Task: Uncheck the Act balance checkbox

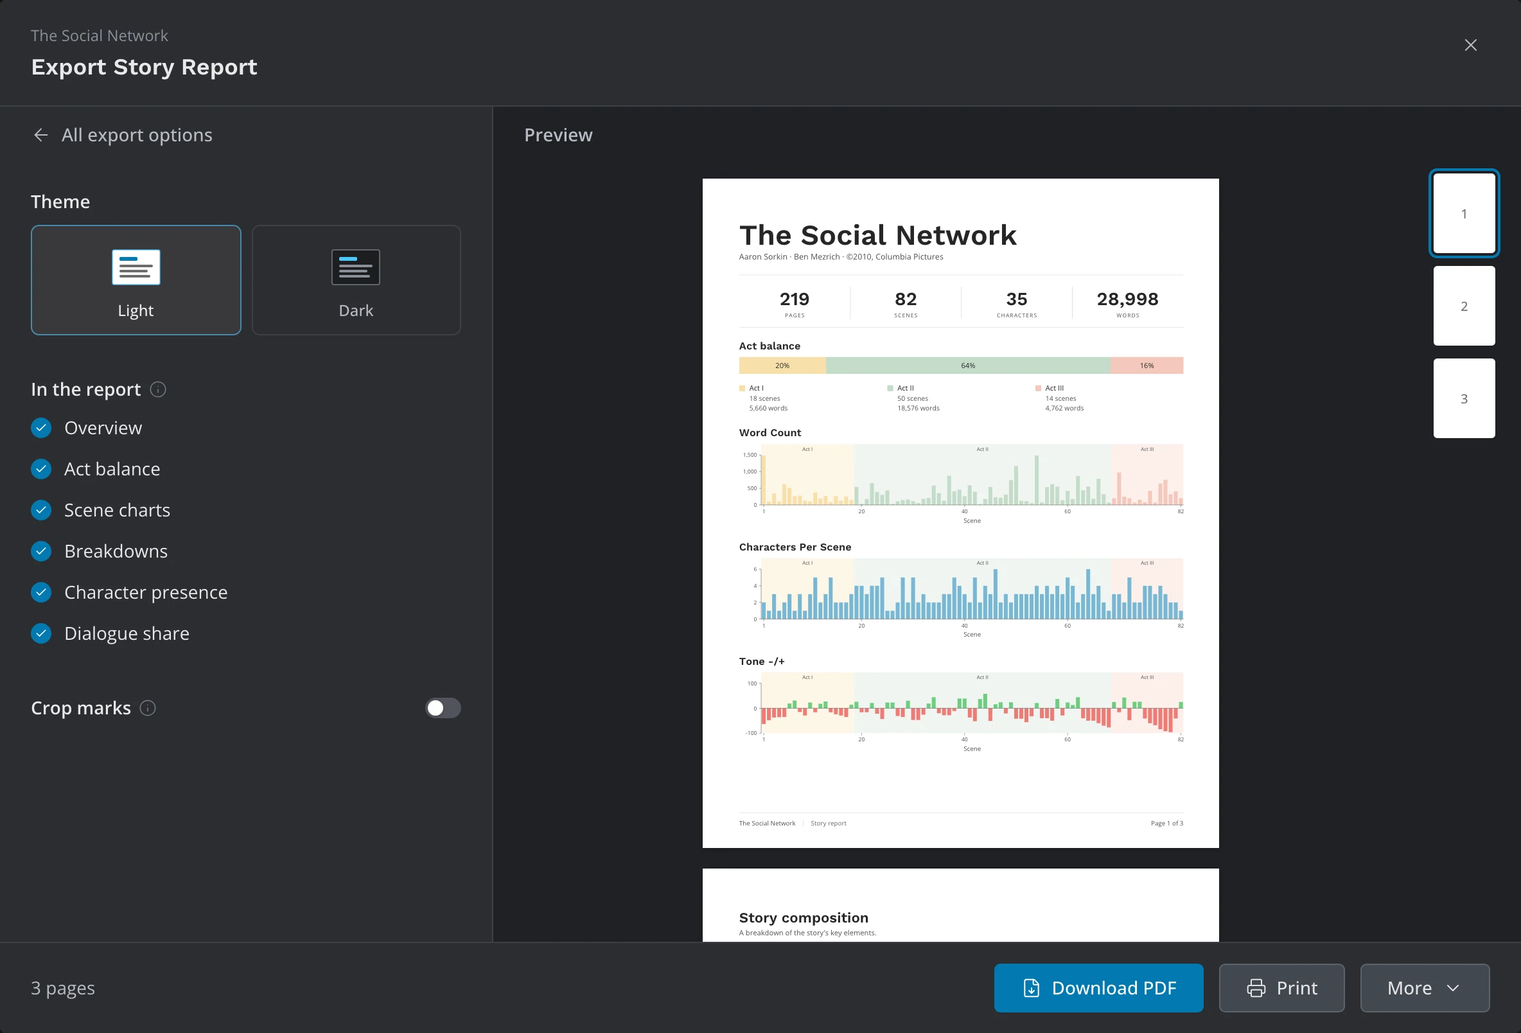Action: coord(41,470)
